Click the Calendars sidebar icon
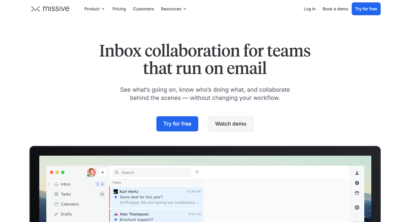410x222 pixels. coord(56,204)
